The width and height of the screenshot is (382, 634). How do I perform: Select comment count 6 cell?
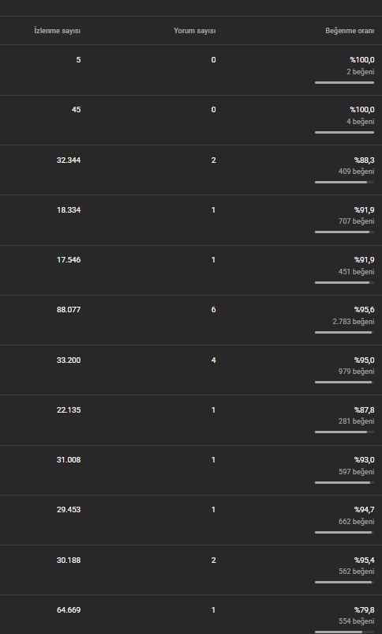click(213, 310)
